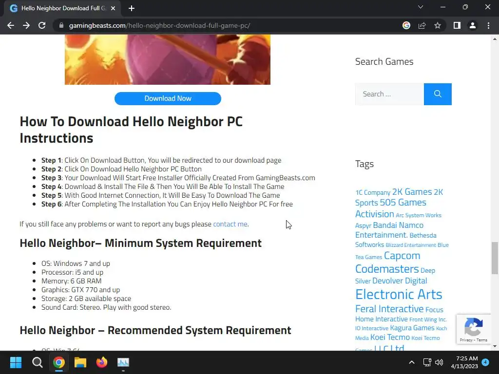Open the Electronic Arts tag
This screenshot has width=499, height=374.
399,294
